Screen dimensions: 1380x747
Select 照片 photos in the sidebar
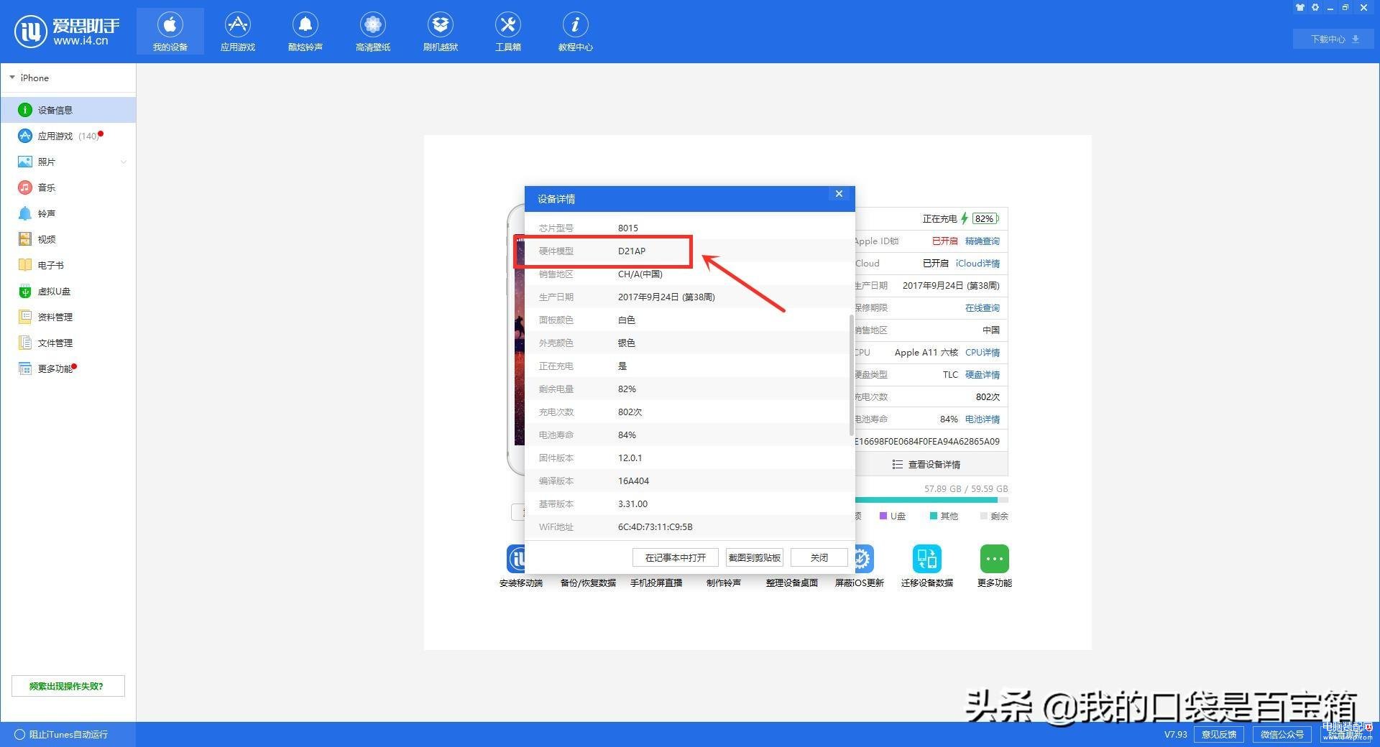pos(68,162)
